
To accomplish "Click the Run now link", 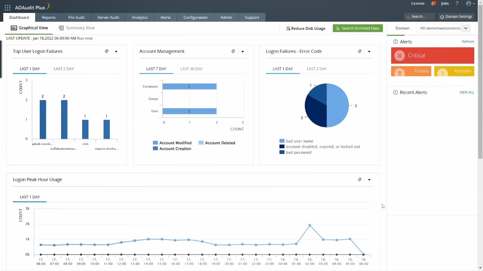I will [85, 38].
